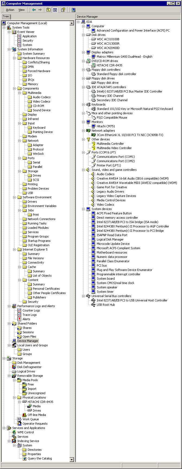Collapse the EDA root node
This screenshot has height=469, width=182.
pyautogui.click(x=78, y=22)
